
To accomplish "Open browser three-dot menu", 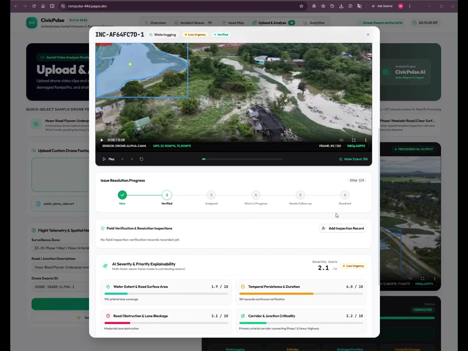I will (410, 6).
